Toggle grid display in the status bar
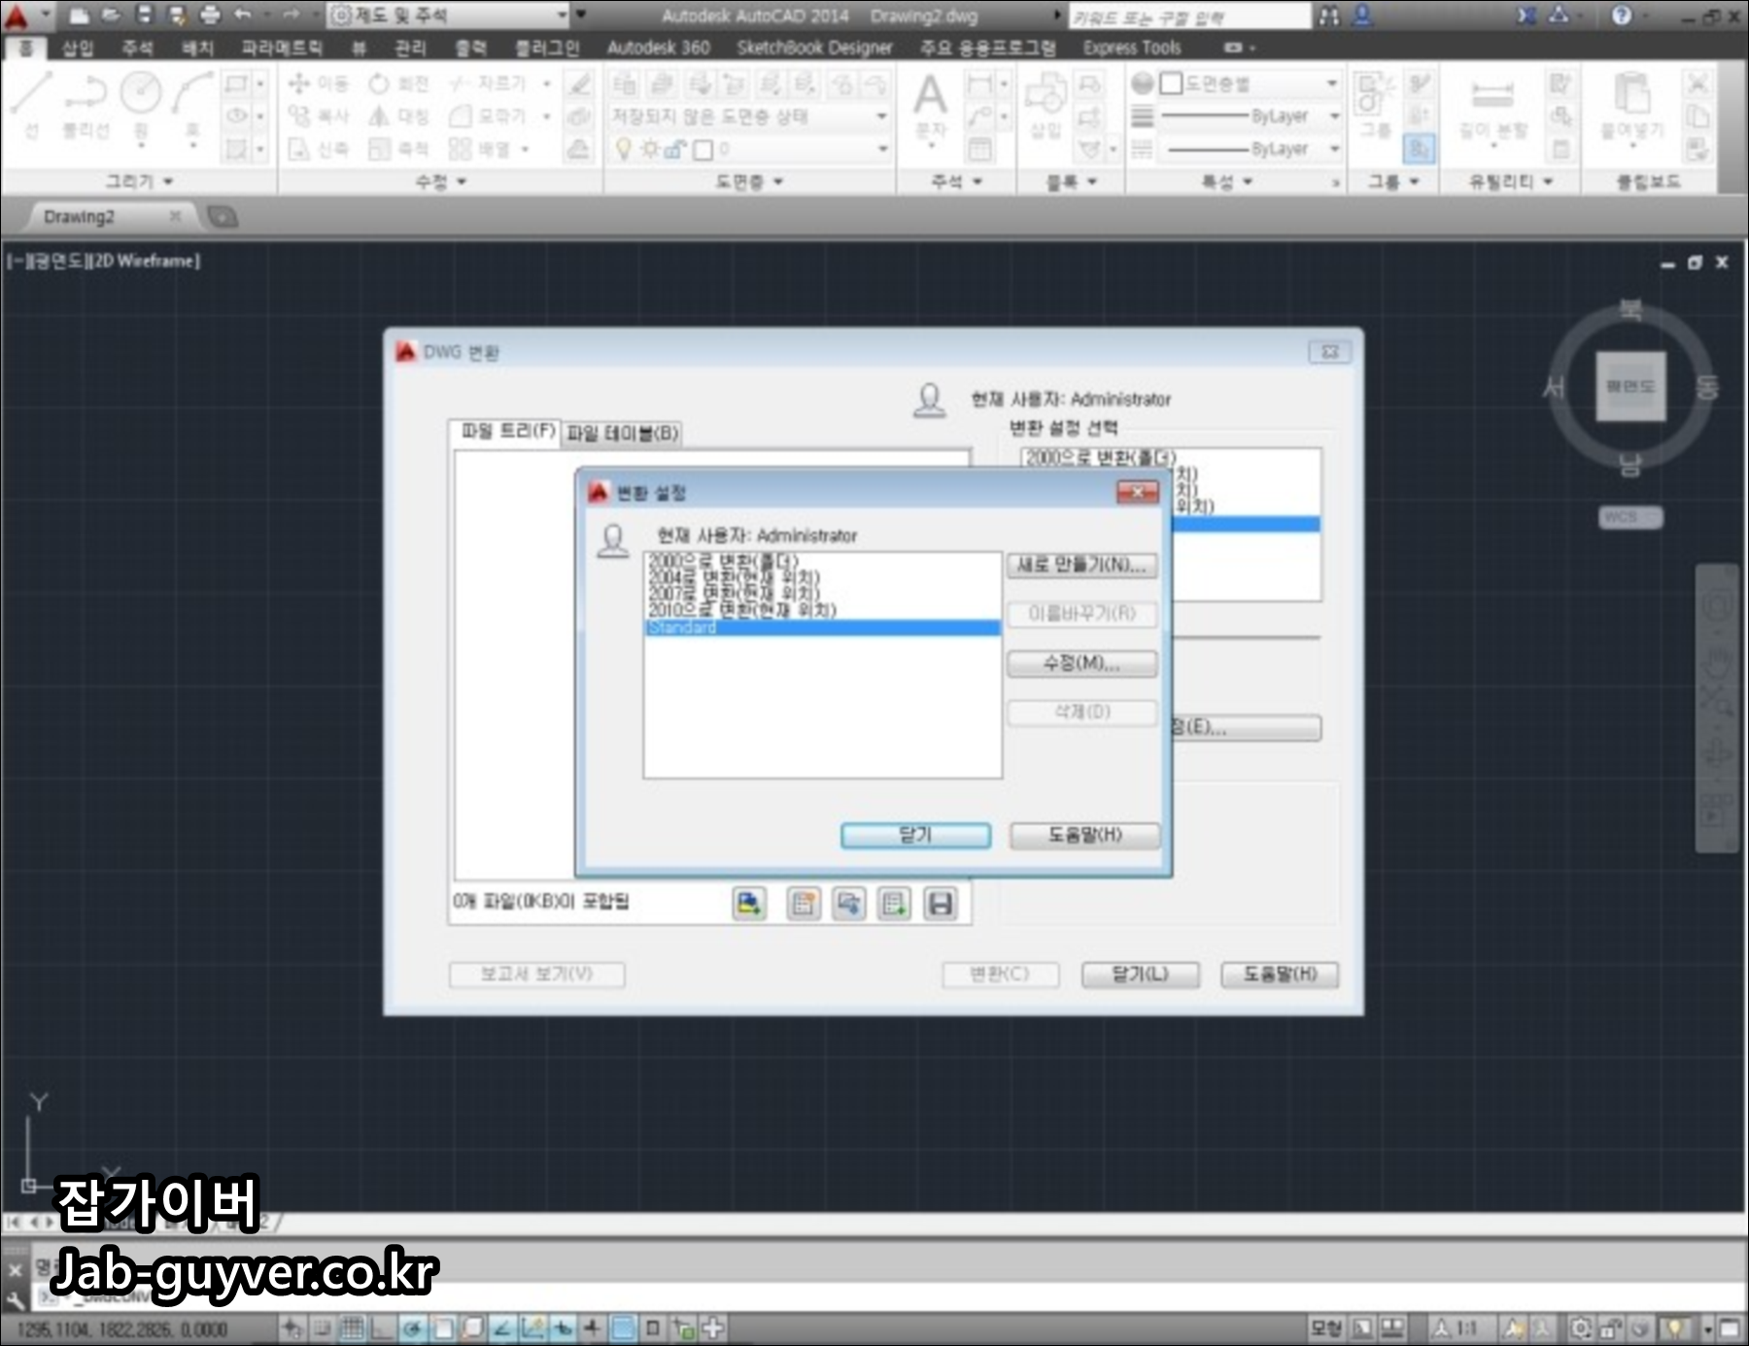 coord(353,1328)
